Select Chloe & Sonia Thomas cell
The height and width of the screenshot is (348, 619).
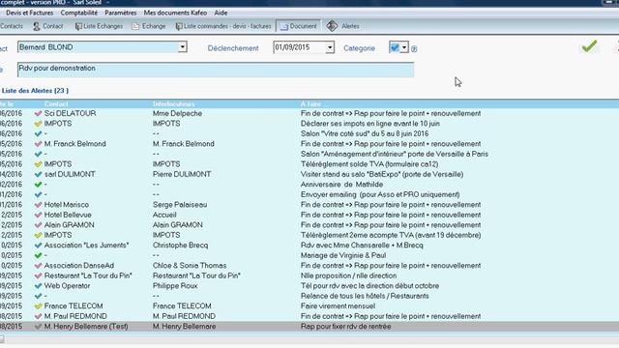tap(190, 266)
